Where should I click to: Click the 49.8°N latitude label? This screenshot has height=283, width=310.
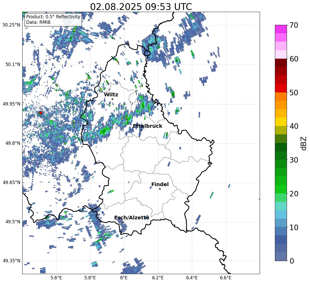13,143
